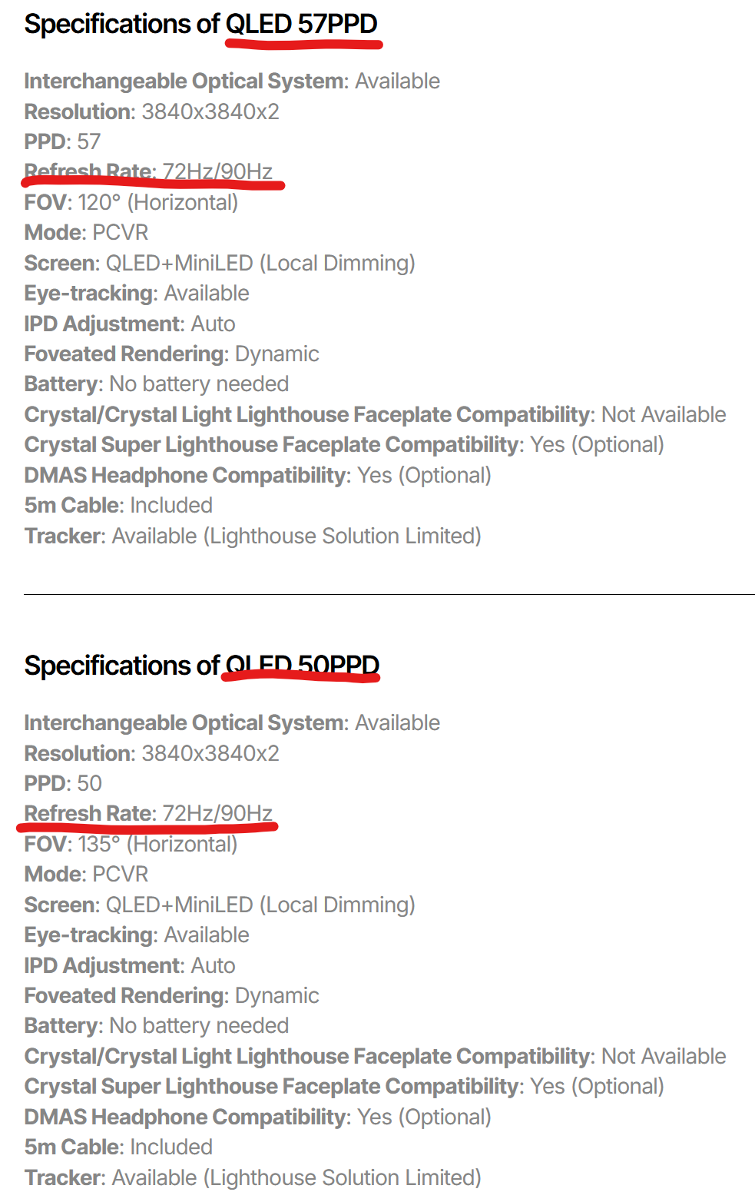Click Crystal Super Lighthouse Faceplate line under 57PPD
The image size is (755, 1202).
343,444
